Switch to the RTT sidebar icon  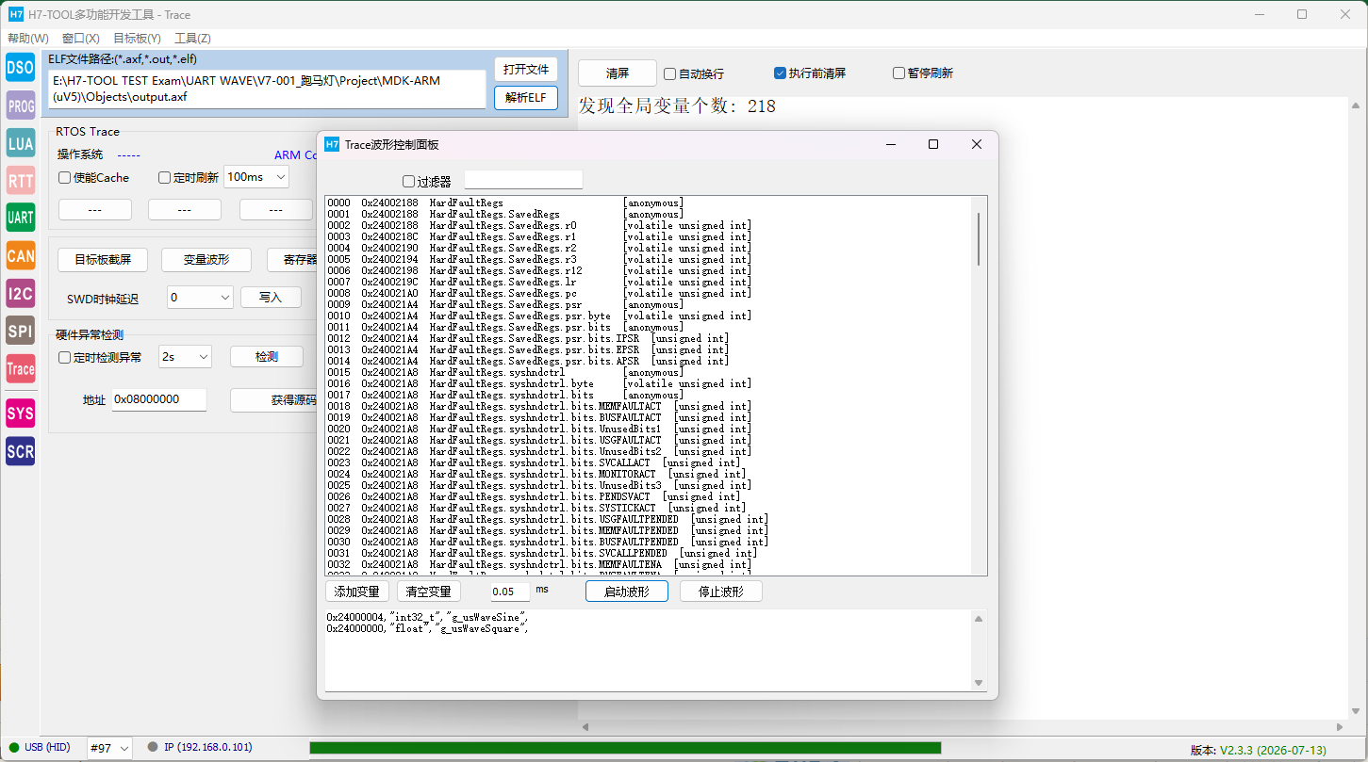tap(21, 180)
